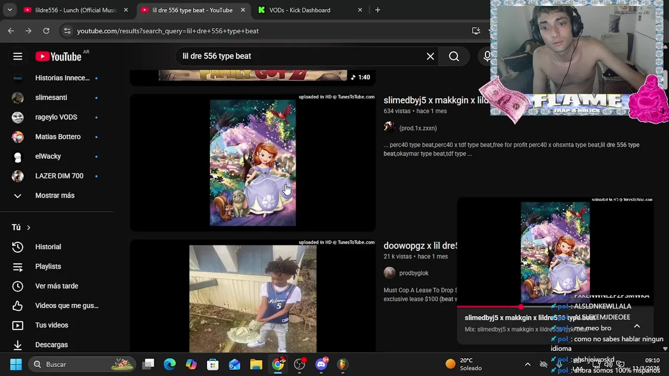Open OBS Studio from the taskbar
Image resolution: width=669 pixels, height=376 pixels.
(299, 365)
